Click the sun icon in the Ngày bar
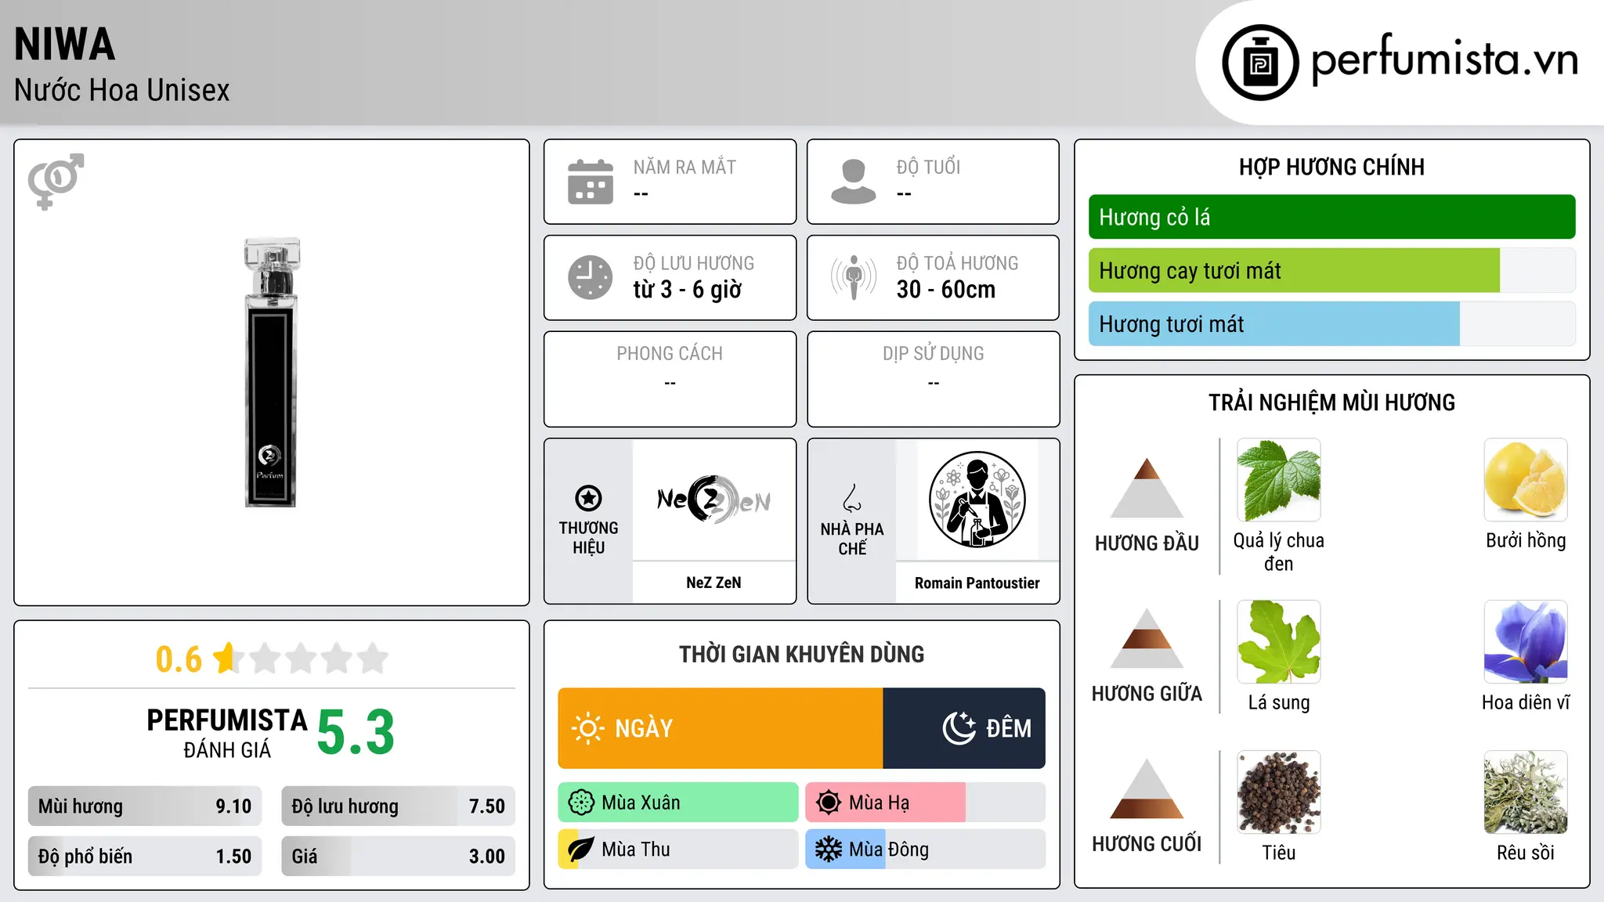This screenshot has width=1604, height=902. tap(587, 728)
